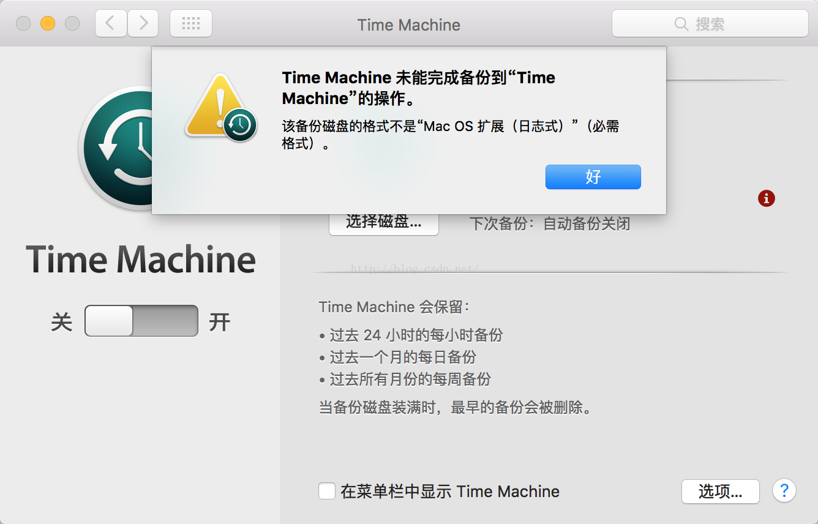Go back with the left arrow

click(x=111, y=24)
